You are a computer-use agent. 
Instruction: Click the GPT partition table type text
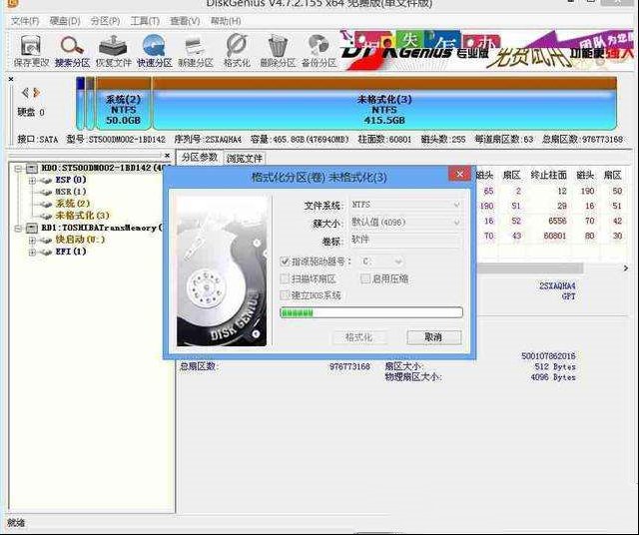pos(568,296)
